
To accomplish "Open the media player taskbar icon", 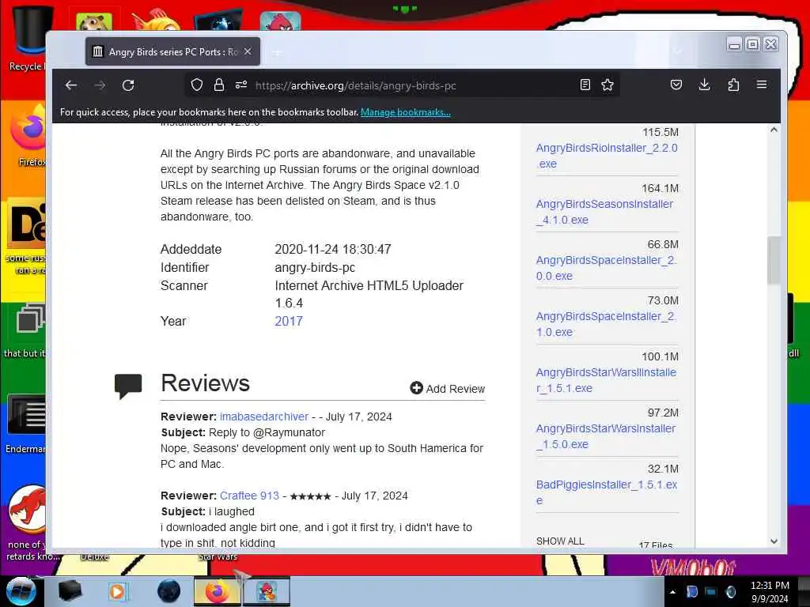I will (118, 591).
